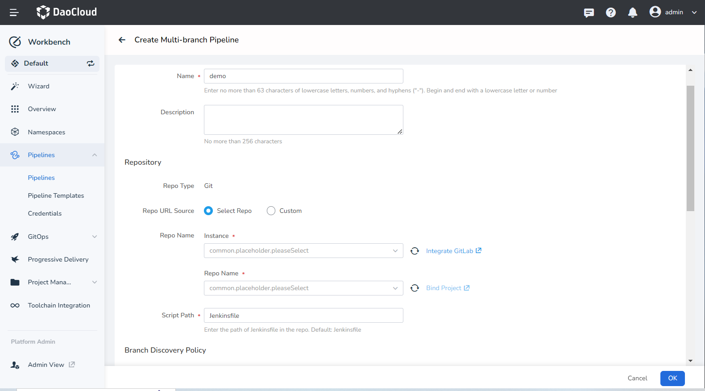Refresh the Repo Name list
Screen dimensions: 705x391
coord(415,288)
